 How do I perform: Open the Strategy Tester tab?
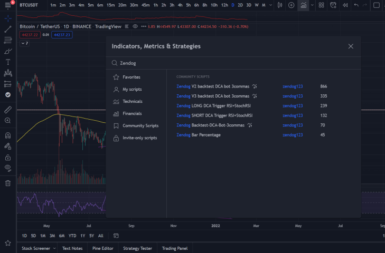[x=137, y=248]
